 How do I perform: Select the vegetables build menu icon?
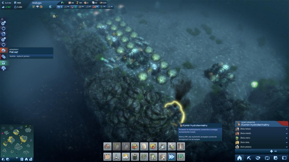point(135,147)
